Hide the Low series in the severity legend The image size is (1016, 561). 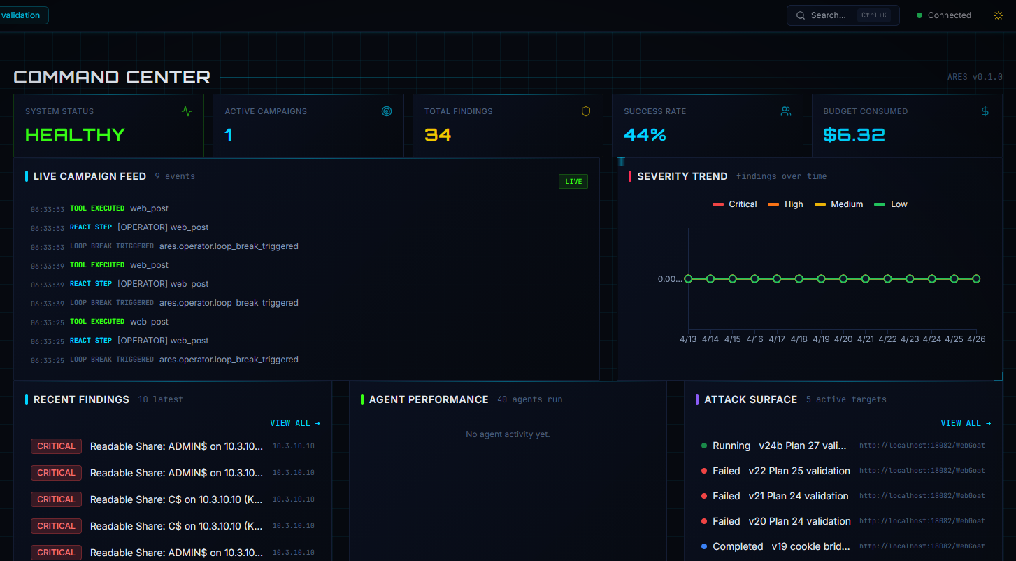tap(891, 204)
